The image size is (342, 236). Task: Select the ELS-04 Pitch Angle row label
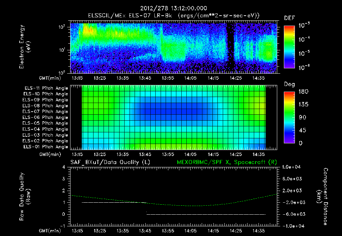45,129
